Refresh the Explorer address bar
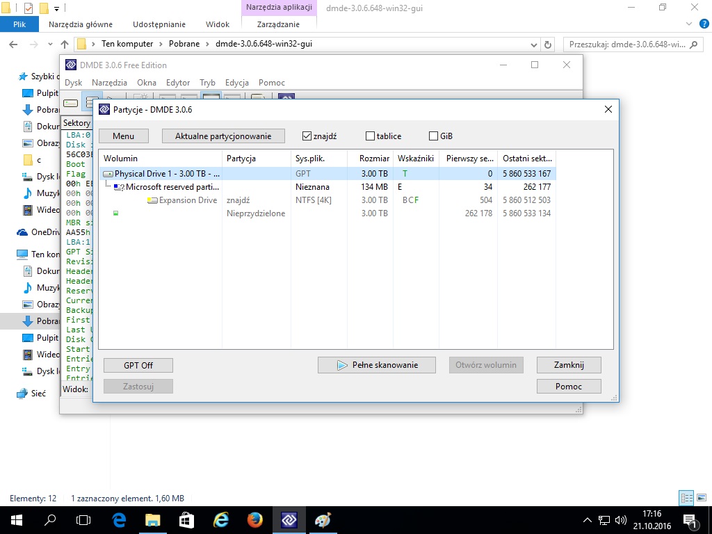Viewport: 712px width, 534px height. [x=548, y=44]
